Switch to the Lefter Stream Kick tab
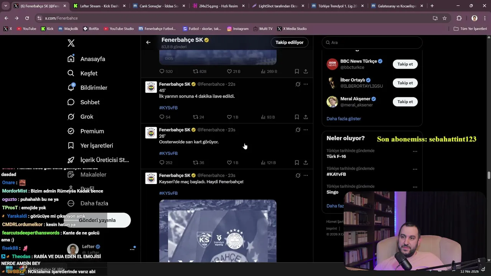Viewport: 491px width, 276px height. [99, 6]
